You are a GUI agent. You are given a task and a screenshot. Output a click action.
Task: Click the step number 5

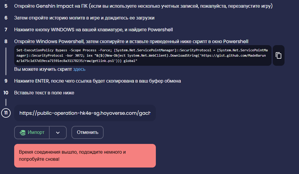click(x=6, y=6)
